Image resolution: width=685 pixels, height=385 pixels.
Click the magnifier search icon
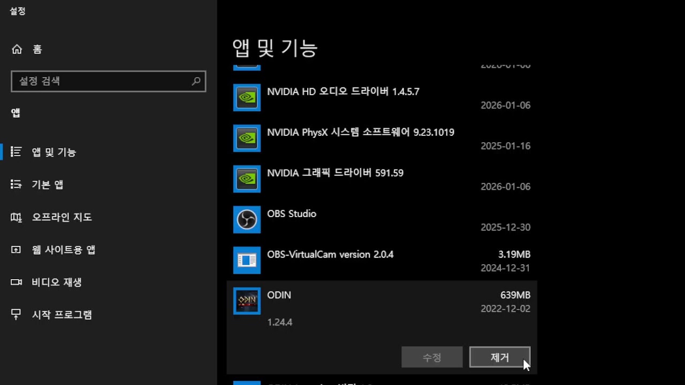[196, 81]
